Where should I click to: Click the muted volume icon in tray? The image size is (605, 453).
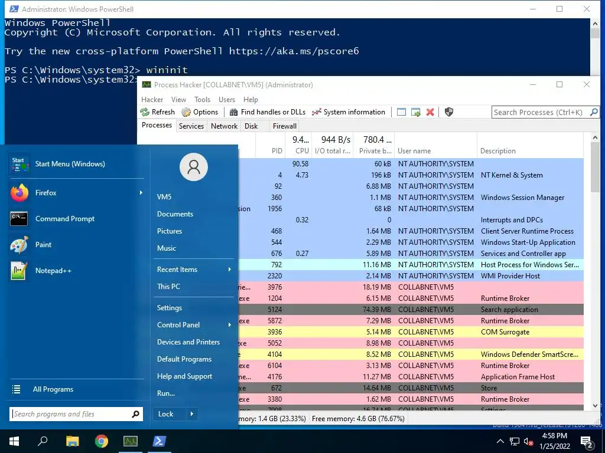(x=528, y=441)
